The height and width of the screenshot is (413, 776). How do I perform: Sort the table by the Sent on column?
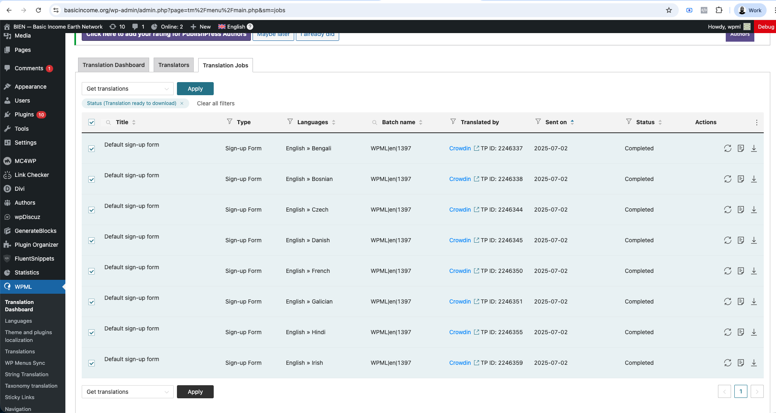556,122
